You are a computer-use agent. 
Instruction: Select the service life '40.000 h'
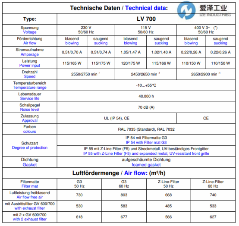(x=146, y=96)
